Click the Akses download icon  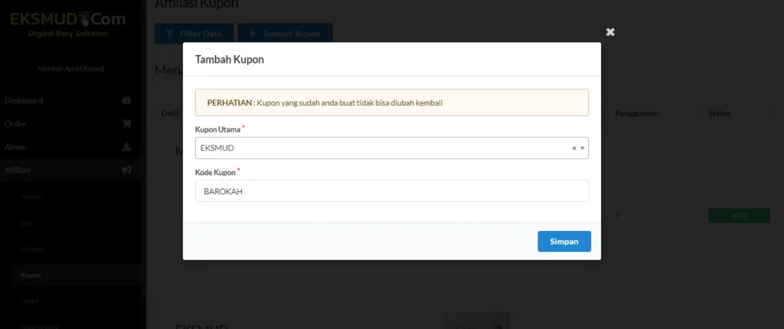click(x=126, y=147)
